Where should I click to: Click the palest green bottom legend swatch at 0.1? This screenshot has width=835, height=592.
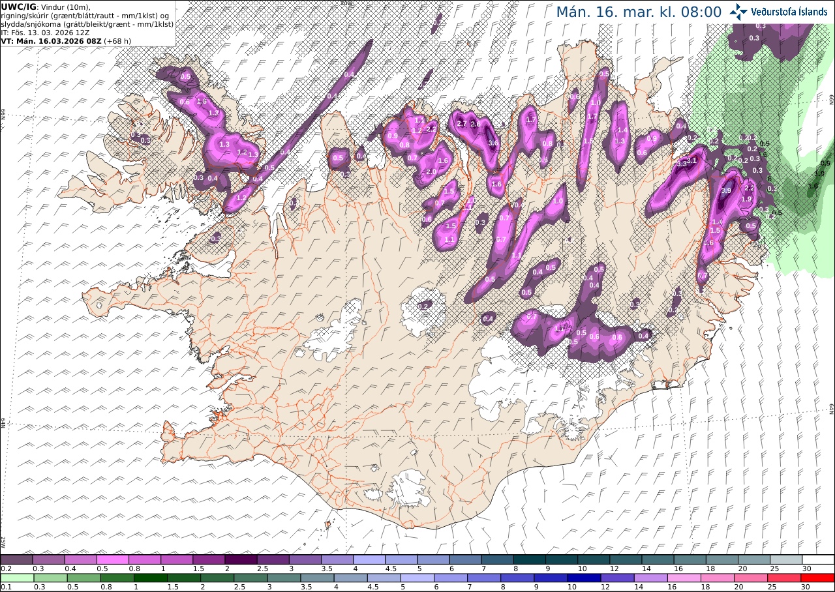(x=16, y=578)
